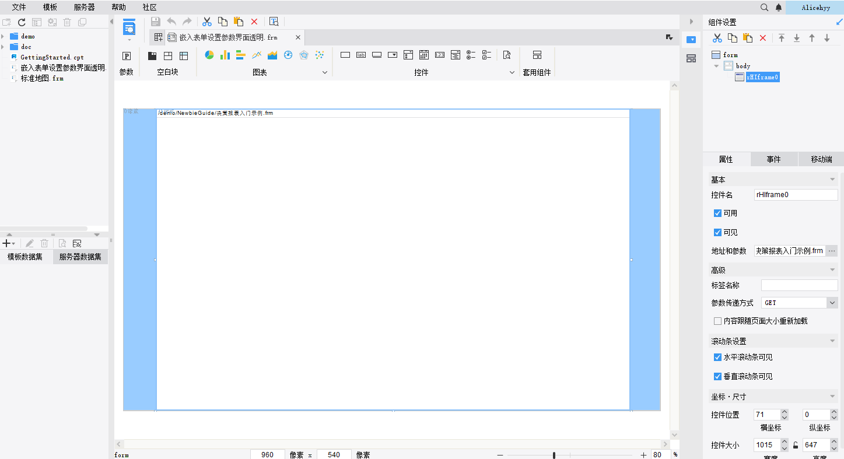Switch to the 模板数据集 tab
Image resolution: width=844 pixels, height=459 pixels.
[25, 257]
